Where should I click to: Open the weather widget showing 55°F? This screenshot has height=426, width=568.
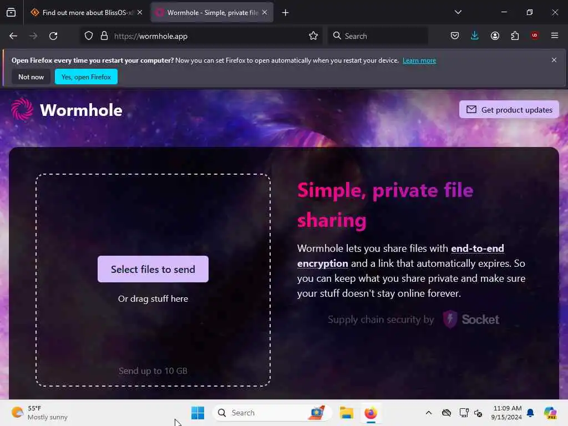point(39,413)
